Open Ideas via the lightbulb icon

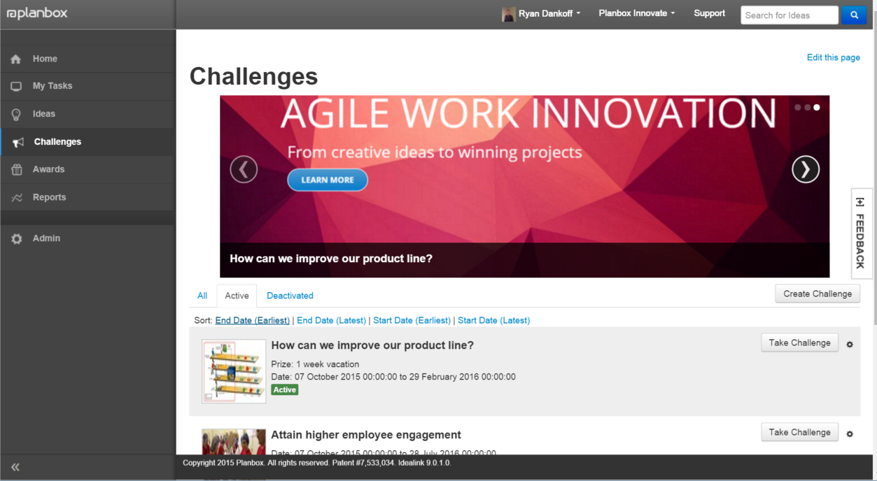coord(15,114)
